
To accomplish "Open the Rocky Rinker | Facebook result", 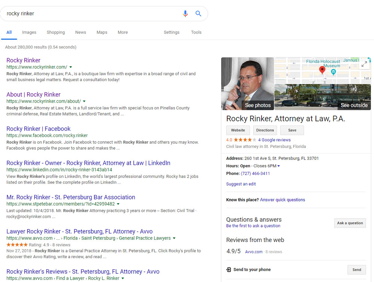I will click(x=39, y=129).
